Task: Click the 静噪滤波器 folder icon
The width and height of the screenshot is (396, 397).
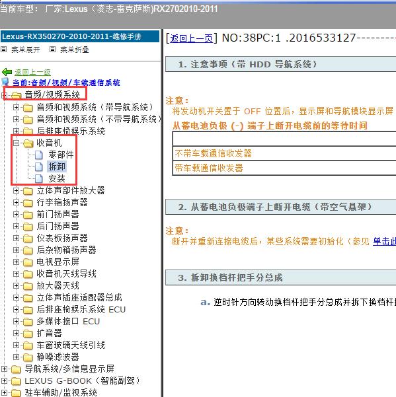Action: click(x=28, y=357)
